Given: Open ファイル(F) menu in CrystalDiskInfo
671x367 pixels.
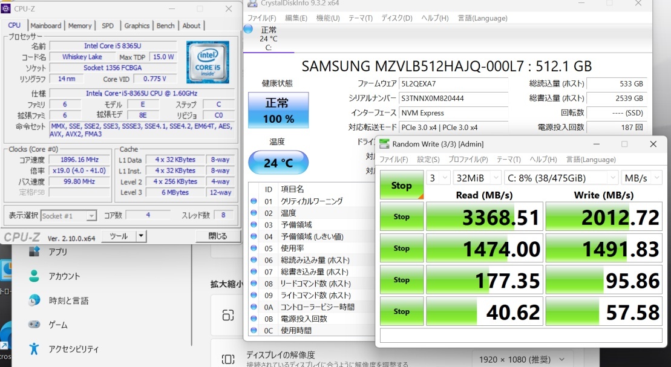Looking at the screenshot, I should pos(262,18).
